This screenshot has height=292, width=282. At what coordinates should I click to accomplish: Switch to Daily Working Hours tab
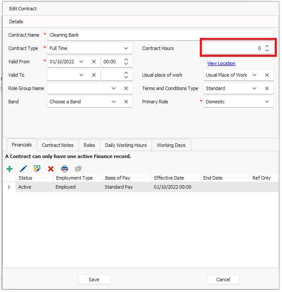pos(126,145)
